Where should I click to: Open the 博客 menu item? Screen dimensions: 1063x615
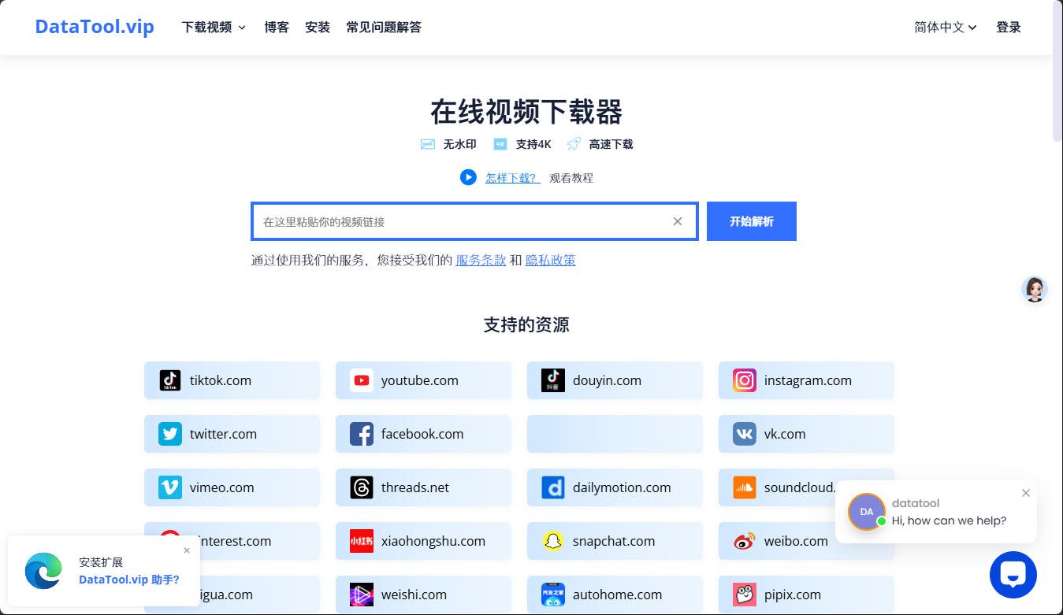[x=277, y=28]
